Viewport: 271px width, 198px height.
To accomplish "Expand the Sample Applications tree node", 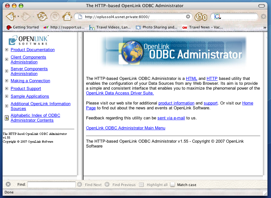I will [x=6, y=96].
